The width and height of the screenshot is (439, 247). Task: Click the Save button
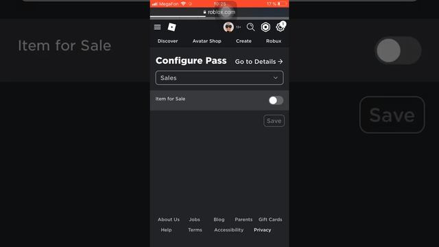(x=274, y=121)
